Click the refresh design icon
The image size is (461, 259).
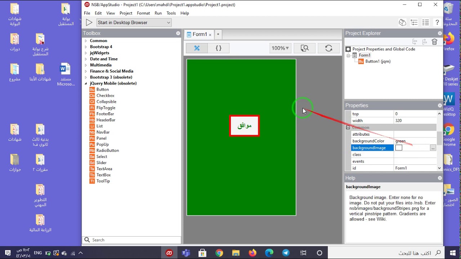pyautogui.click(x=328, y=48)
